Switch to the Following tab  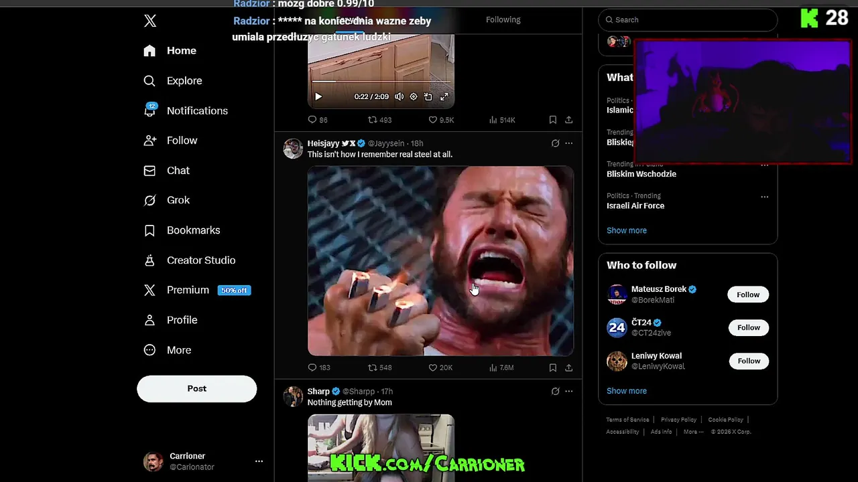point(503,19)
